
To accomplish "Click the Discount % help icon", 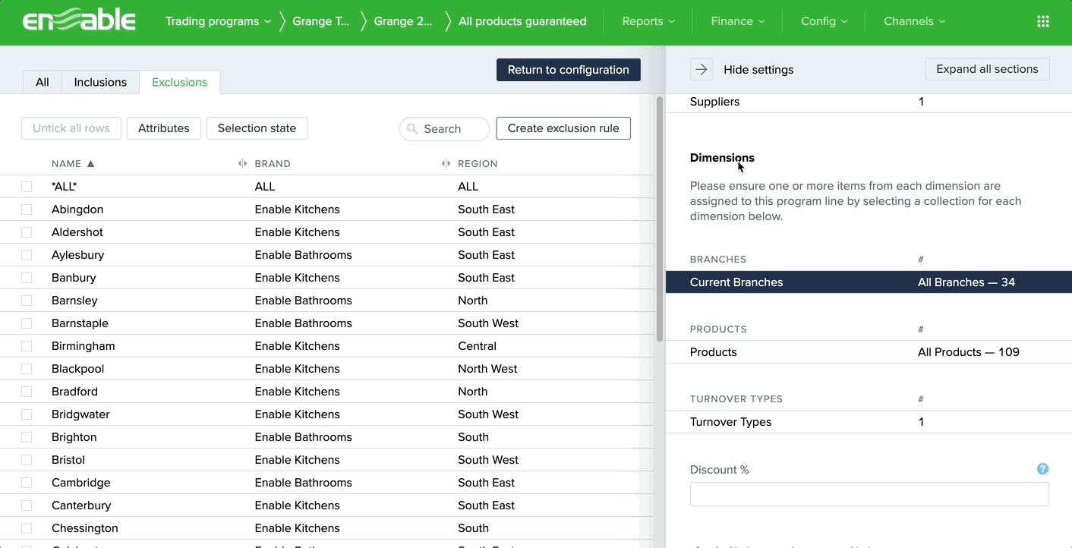I will tap(1042, 469).
